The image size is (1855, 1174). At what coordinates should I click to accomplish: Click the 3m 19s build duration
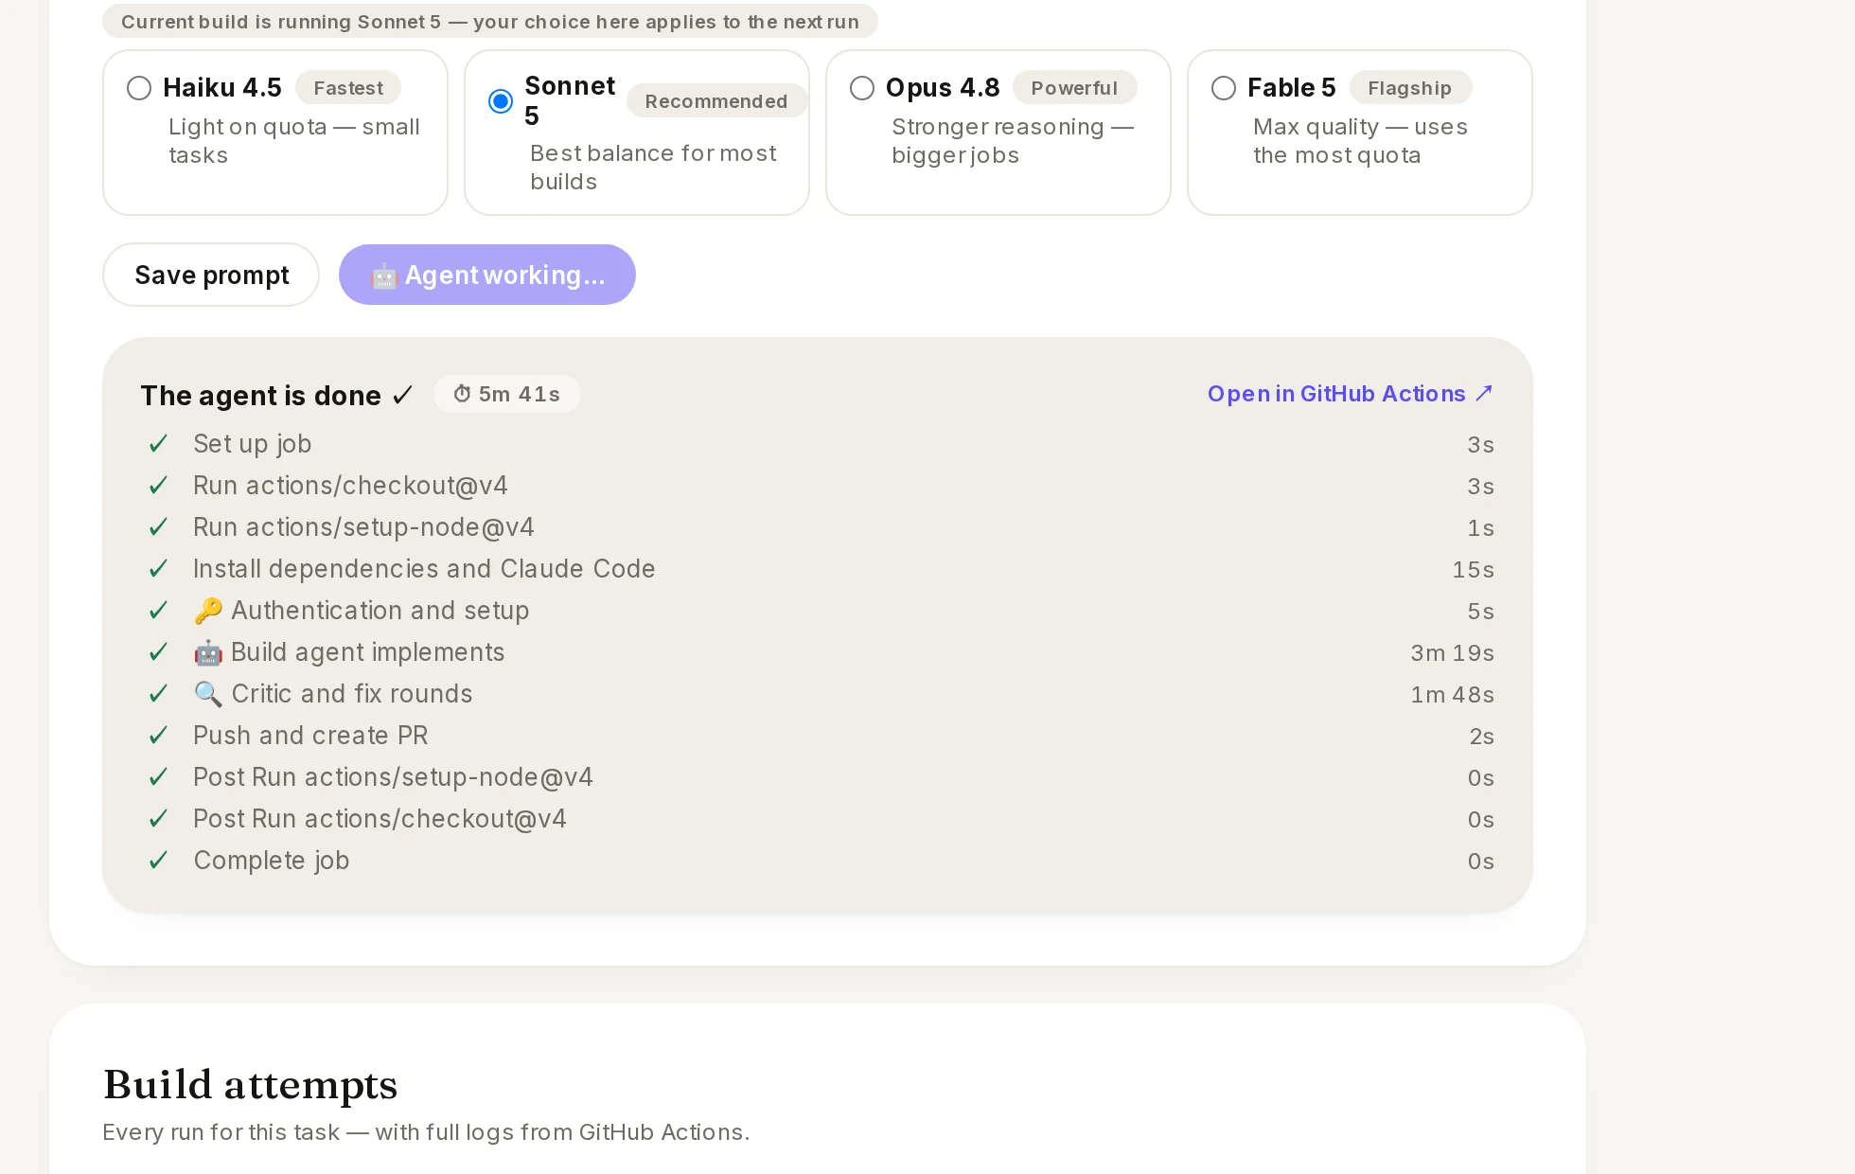click(x=1452, y=653)
